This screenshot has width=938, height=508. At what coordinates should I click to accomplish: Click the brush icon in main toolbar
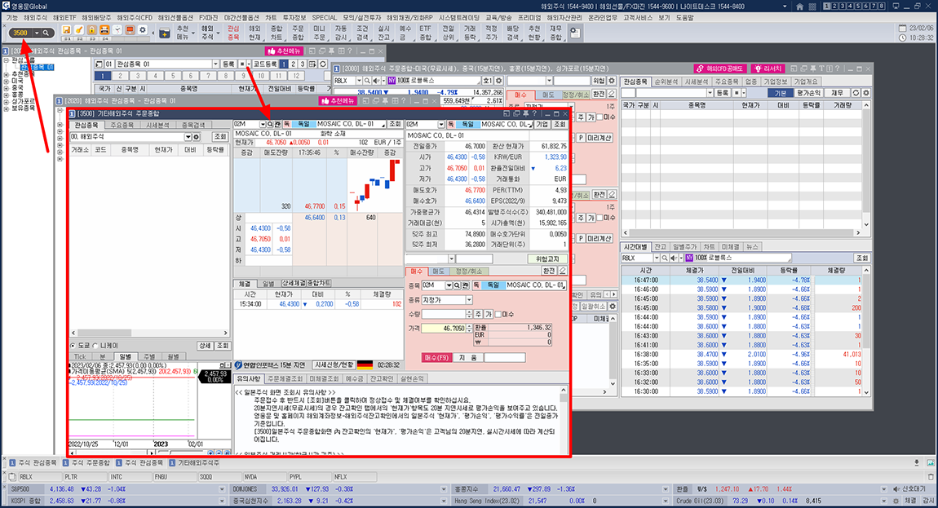(x=79, y=30)
